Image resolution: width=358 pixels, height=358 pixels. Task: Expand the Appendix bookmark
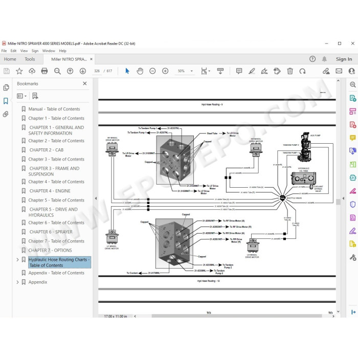pyautogui.click(x=17, y=282)
